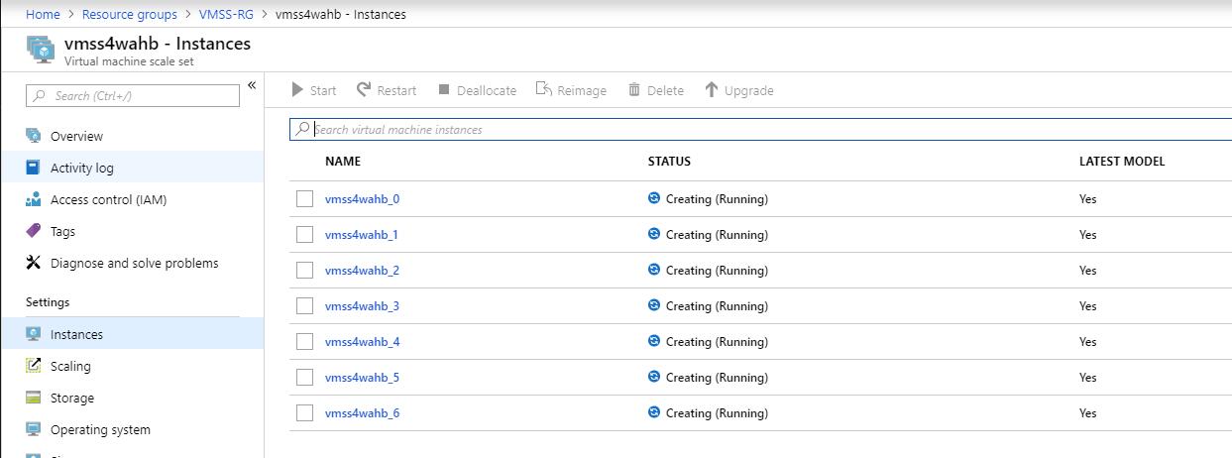Click the Yes value for vmss4wahb_5

[1087, 378]
